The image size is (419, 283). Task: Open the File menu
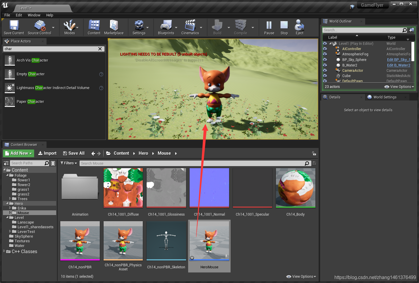pyautogui.click(x=7, y=15)
